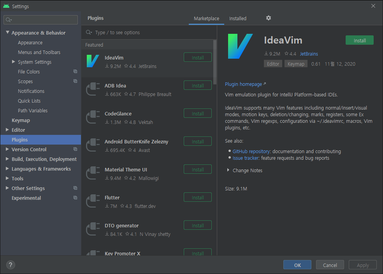Click the CodeGlance plugin icon

93,117
